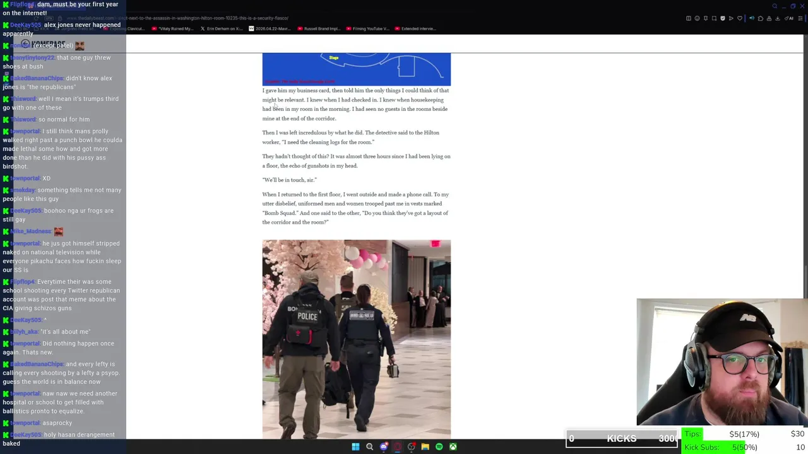
Task: Click paragraph starting 'When I returned to the first floor'
Action: coord(356,208)
